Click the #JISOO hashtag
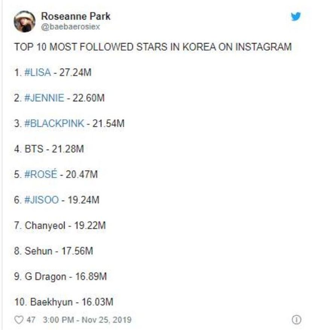 41,200
